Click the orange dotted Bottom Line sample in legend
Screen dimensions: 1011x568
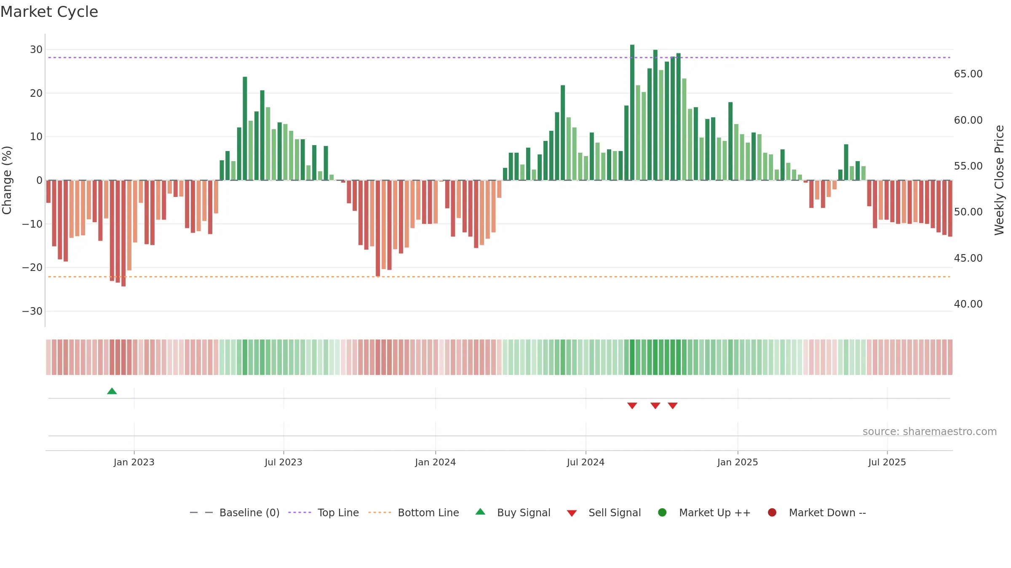pos(380,512)
